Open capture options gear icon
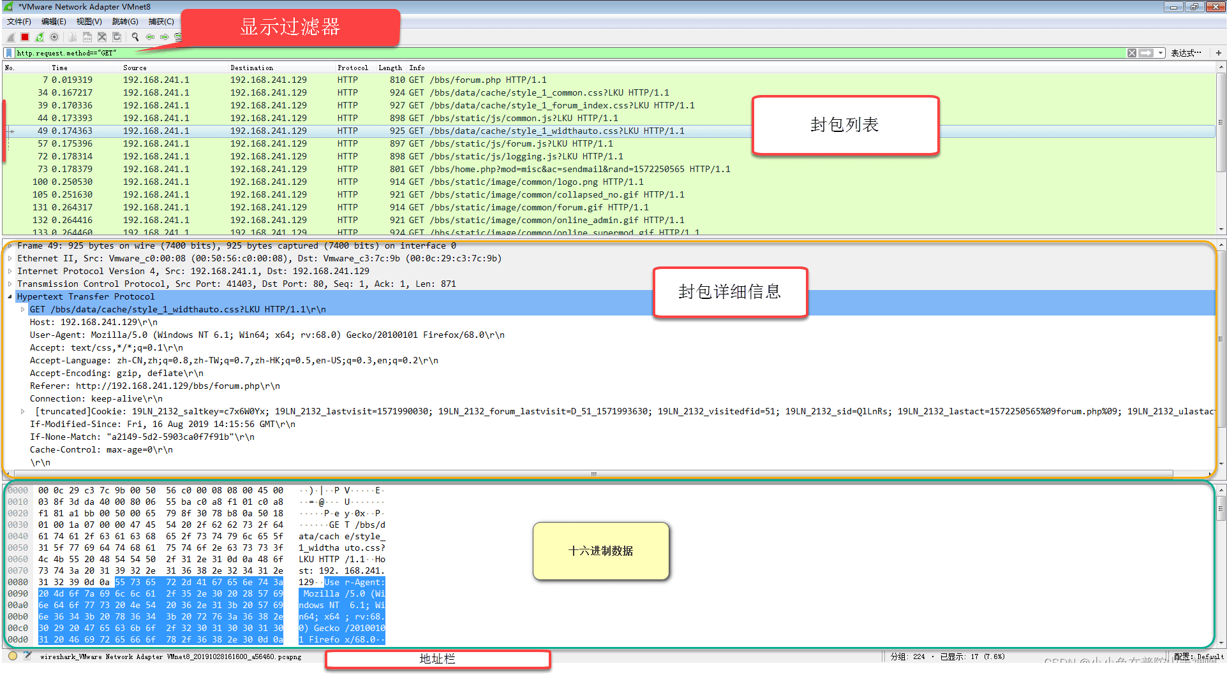Viewport: 1227px width, 675px height. click(x=54, y=37)
